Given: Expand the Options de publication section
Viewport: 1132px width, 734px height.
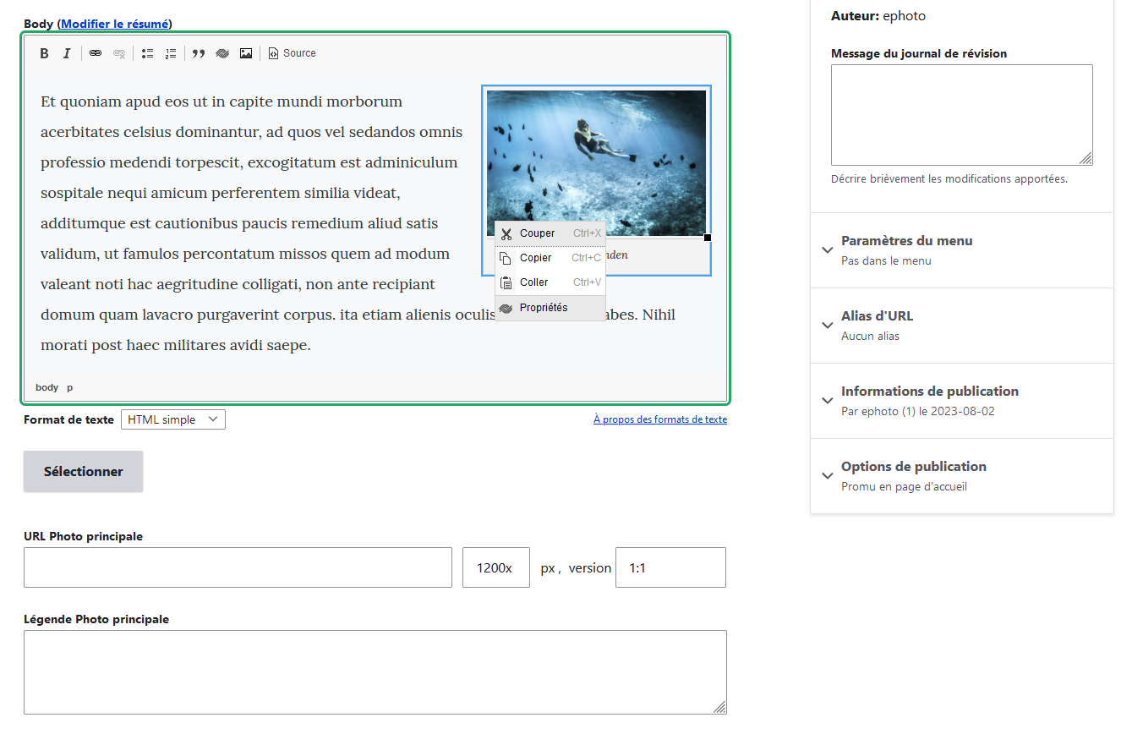Looking at the screenshot, I should click(962, 476).
